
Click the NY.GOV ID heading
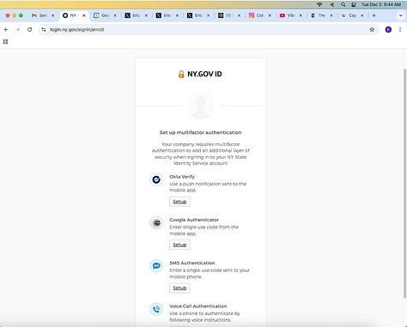click(x=204, y=74)
